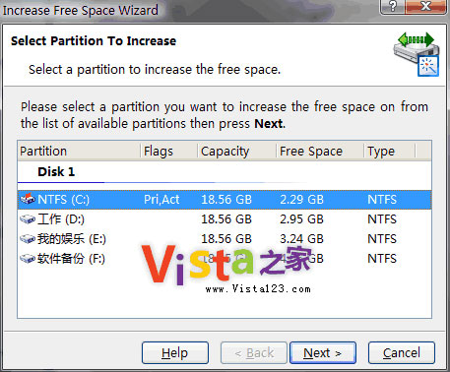
Task: Sort by the Free Space column header
Action: [x=320, y=151]
